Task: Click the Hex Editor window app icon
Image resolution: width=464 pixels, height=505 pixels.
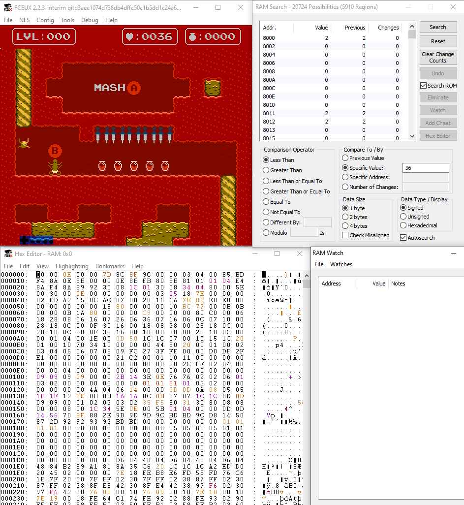Action: [8, 254]
